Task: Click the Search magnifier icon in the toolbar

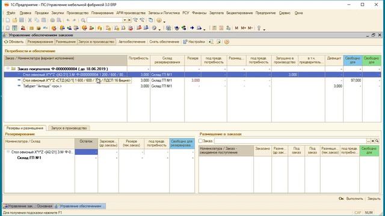Action: pyautogui.click(x=83, y=20)
